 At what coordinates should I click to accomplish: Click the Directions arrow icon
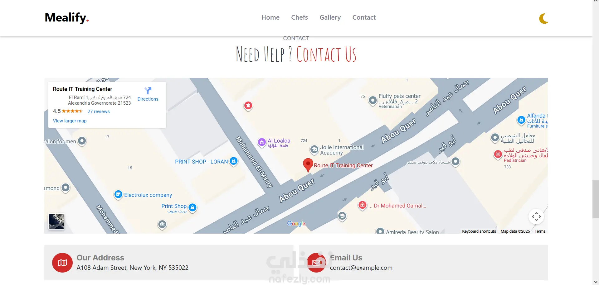click(148, 91)
